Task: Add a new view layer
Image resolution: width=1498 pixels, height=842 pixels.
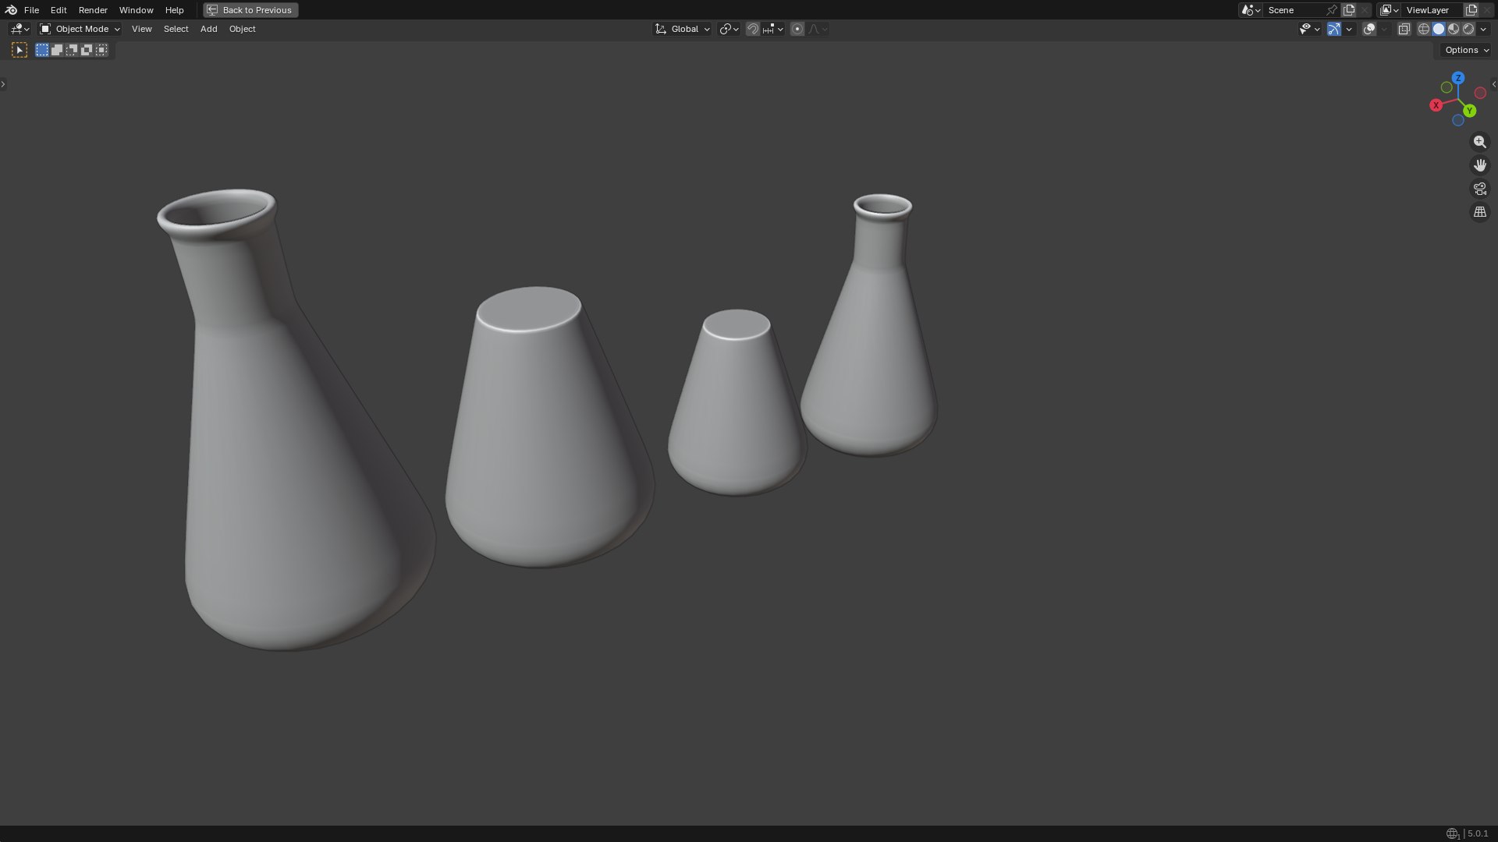Action: 1471,10
